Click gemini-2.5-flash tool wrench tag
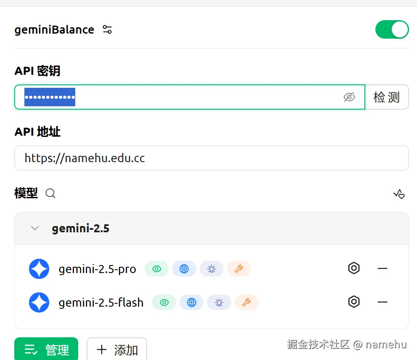Image resolution: width=417 pixels, height=360 pixels. click(246, 302)
